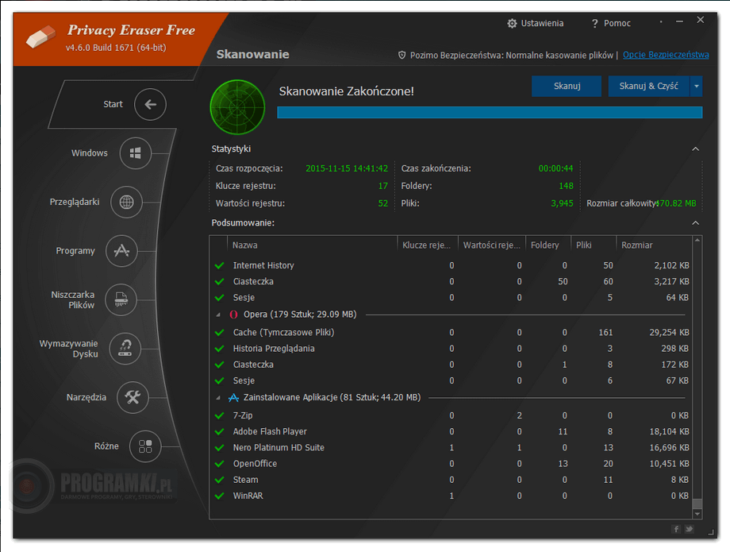The width and height of the screenshot is (730, 552).
Task: Open the Skanuj & Czyść dropdown arrow
Action: click(697, 87)
